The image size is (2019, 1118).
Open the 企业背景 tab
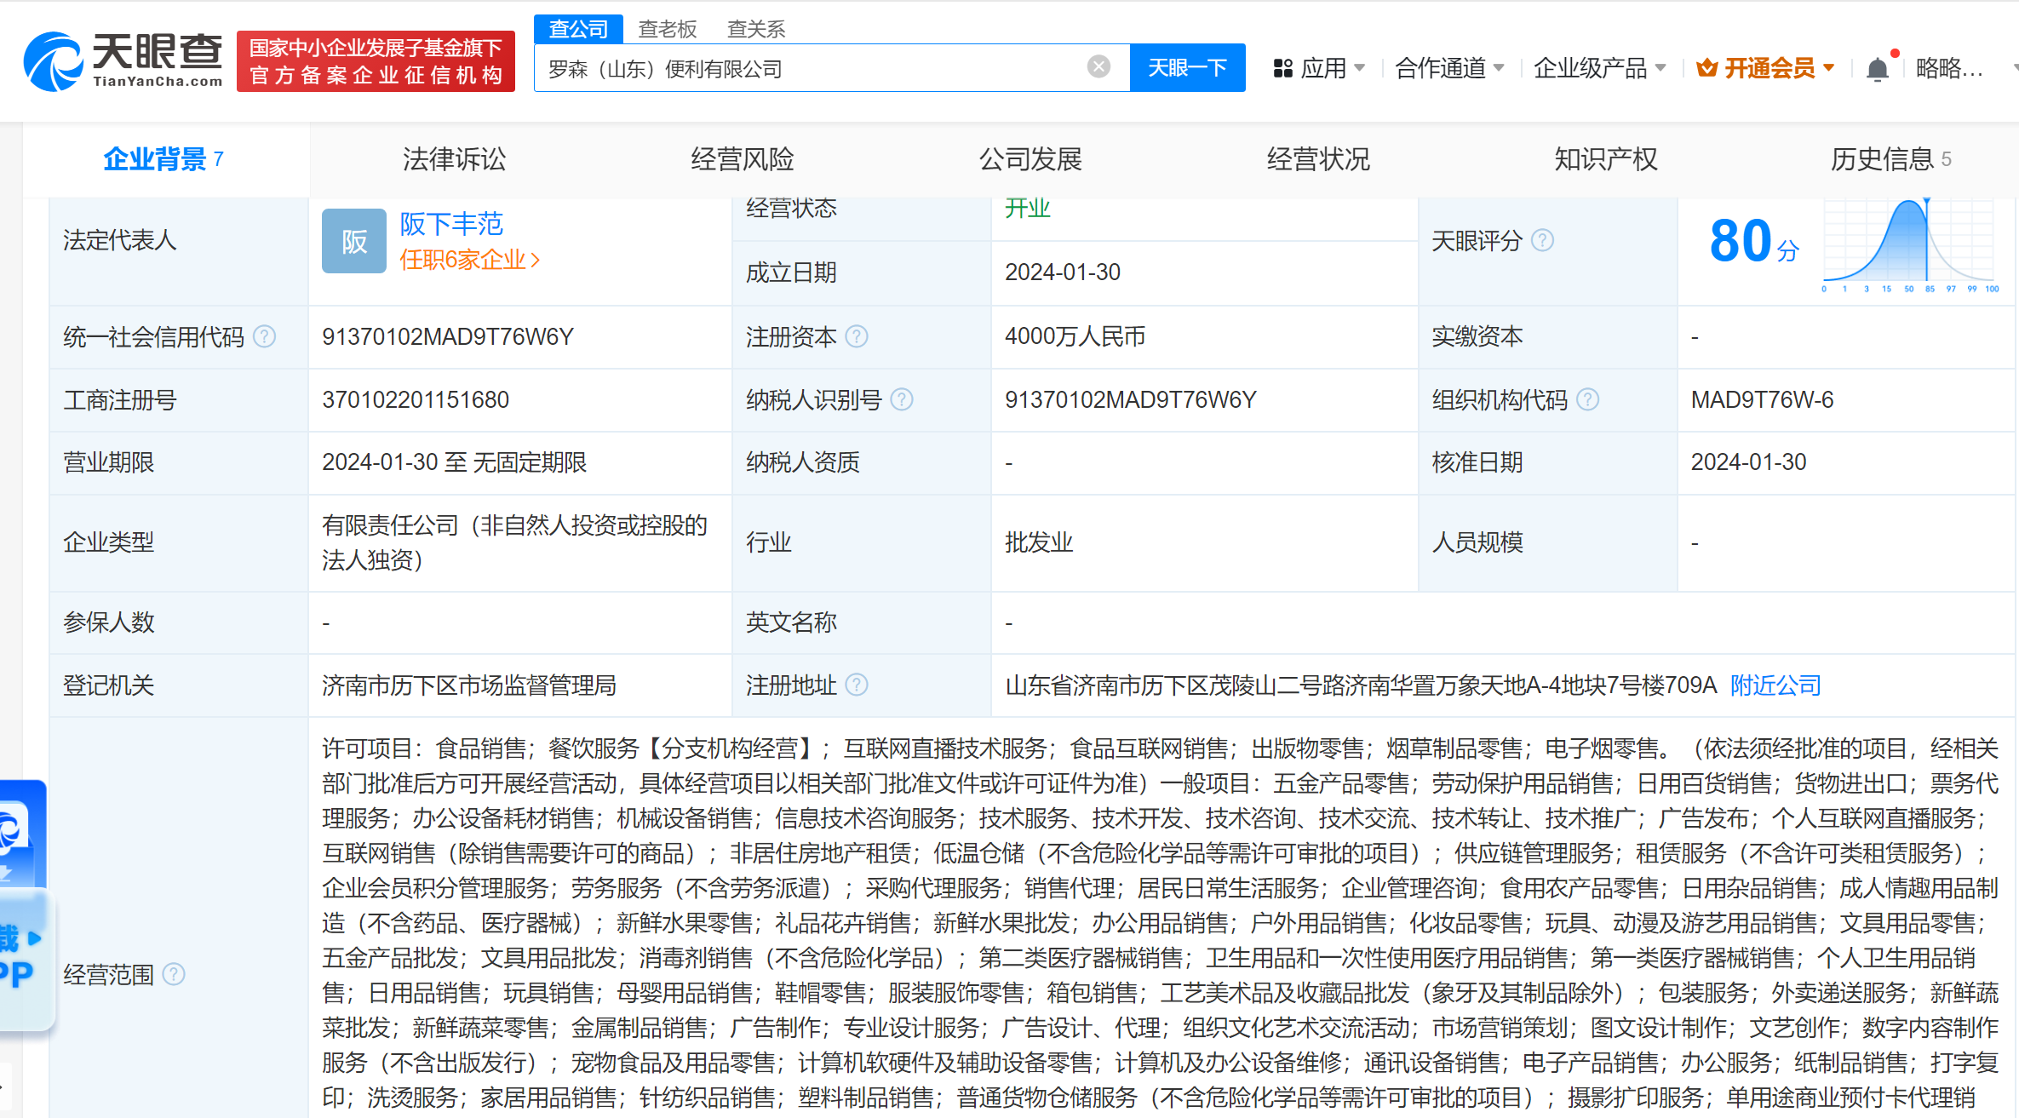click(x=164, y=159)
